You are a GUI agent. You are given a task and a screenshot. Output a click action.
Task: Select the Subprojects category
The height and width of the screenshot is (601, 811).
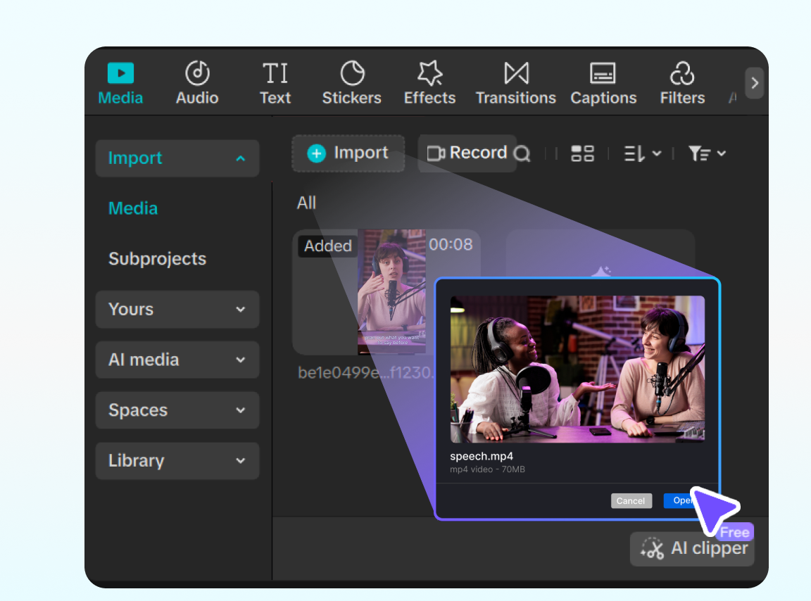tap(157, 259)
